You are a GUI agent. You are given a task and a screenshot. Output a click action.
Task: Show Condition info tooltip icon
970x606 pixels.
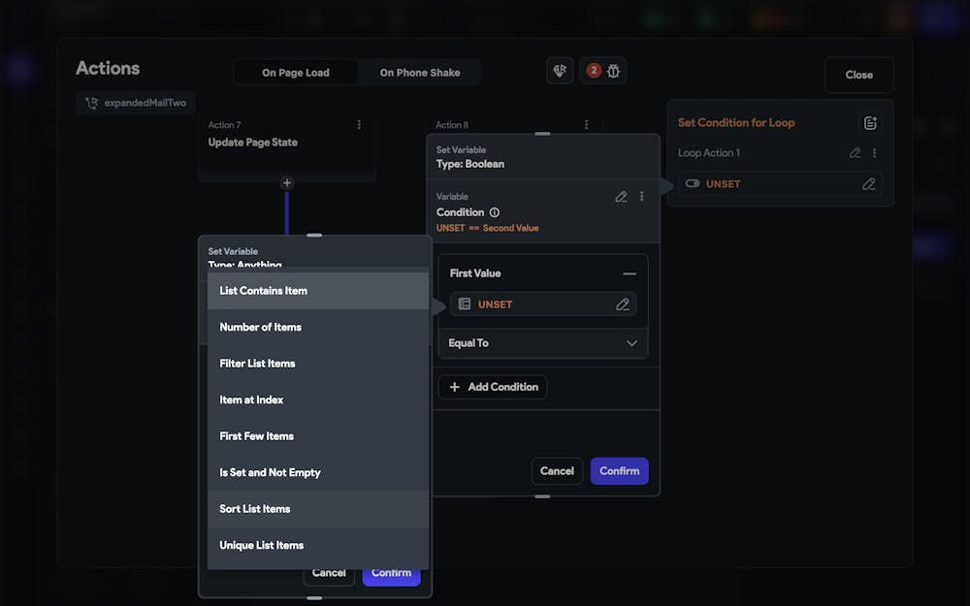coord(495,212)
